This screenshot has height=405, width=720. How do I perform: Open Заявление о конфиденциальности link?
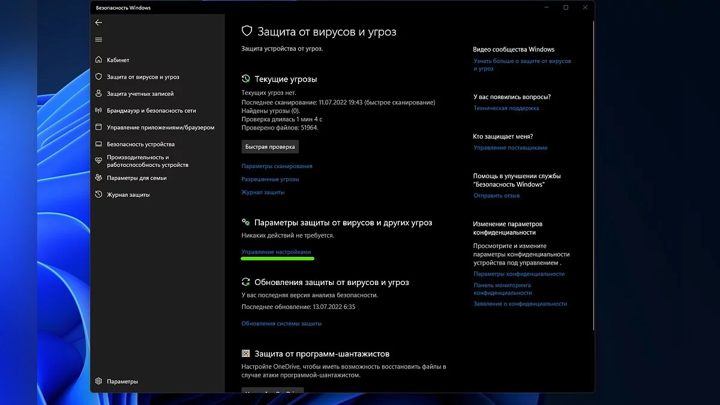coord(520,304)
